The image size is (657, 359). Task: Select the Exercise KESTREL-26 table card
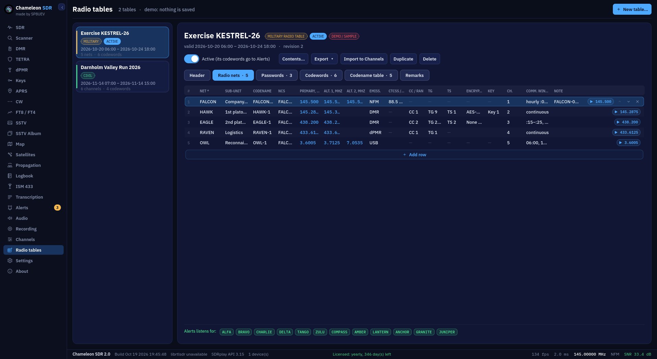(123, 42)
